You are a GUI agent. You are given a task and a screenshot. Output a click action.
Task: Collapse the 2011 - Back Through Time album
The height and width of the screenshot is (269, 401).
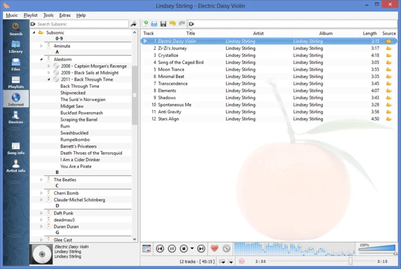[x=49, y=79]
